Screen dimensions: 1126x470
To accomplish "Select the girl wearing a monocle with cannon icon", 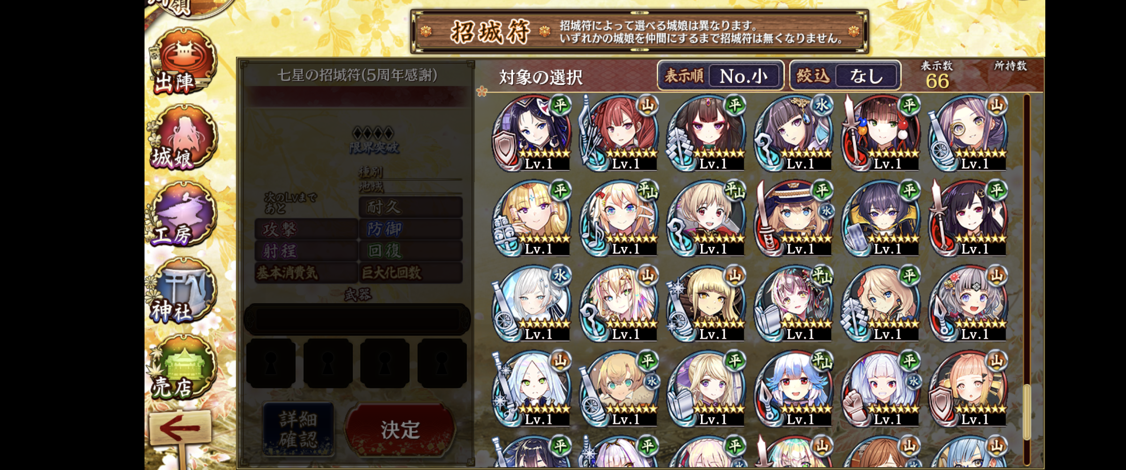I will pos(968,133).
